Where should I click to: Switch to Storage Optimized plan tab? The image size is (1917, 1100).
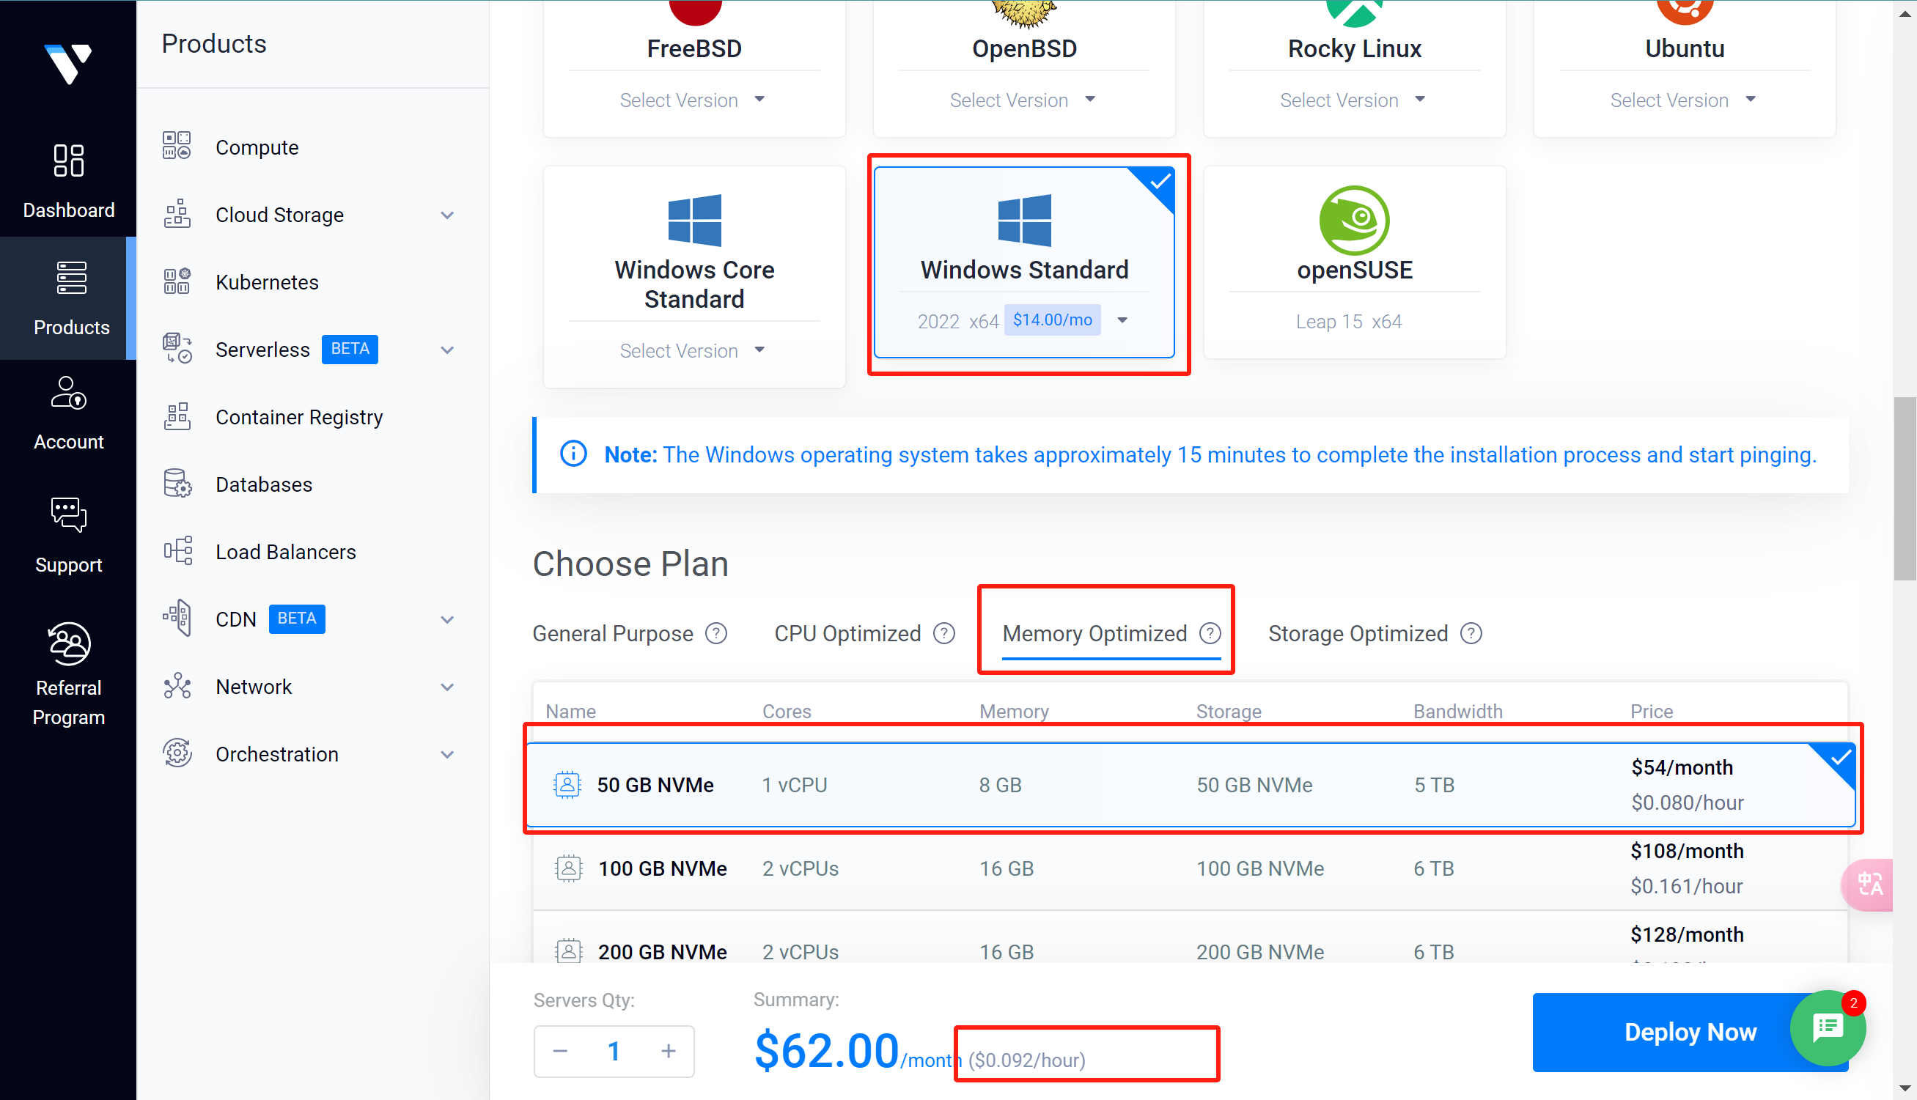(1358, 633)
